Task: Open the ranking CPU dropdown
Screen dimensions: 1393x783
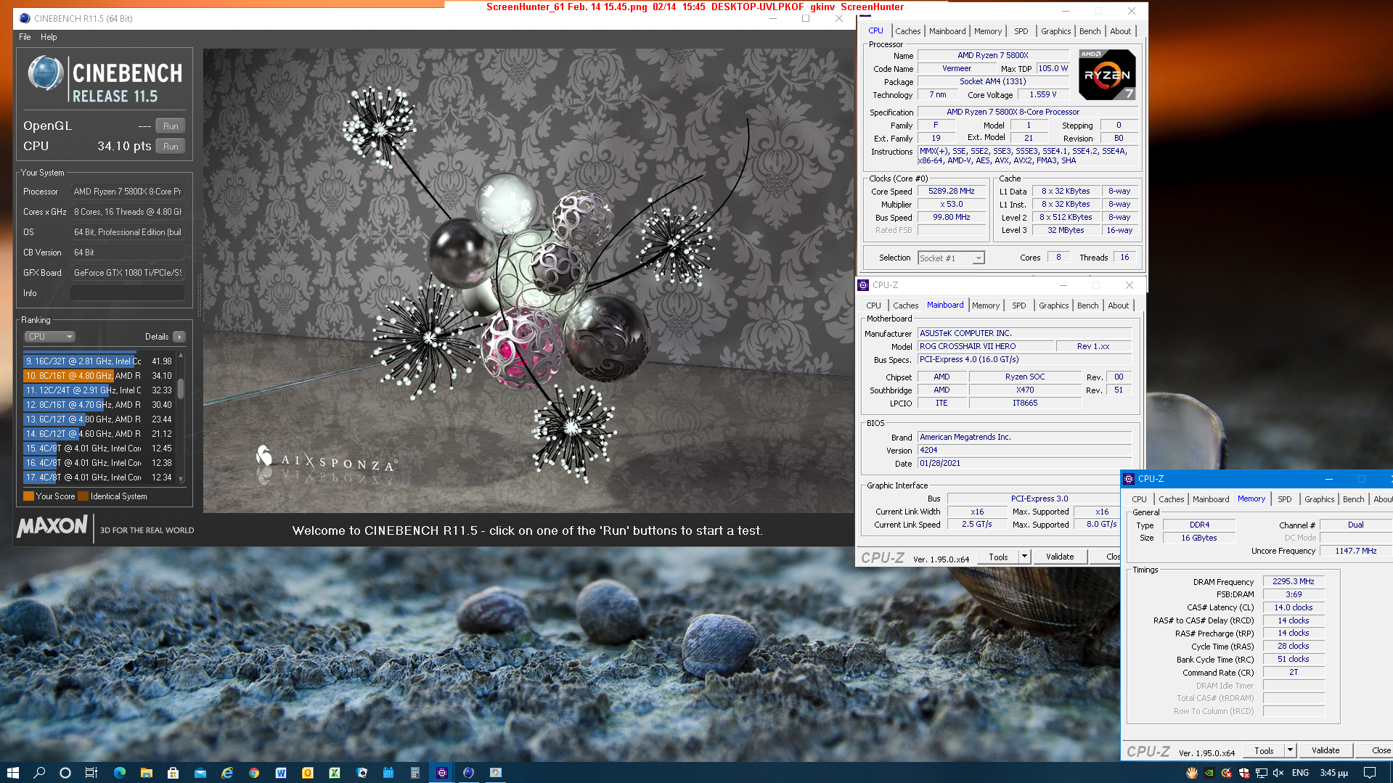Action: [x=49, y=337]
